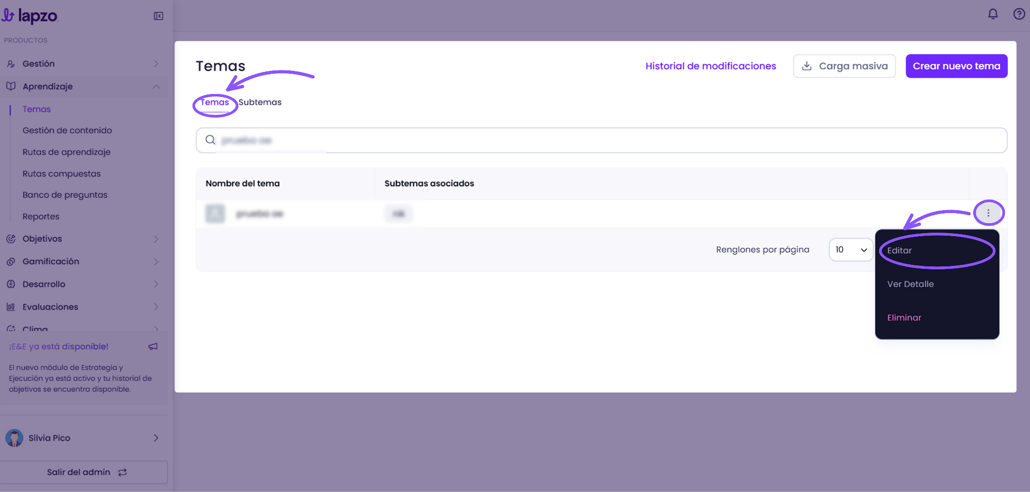
Task: Click the Crear nuevo tema button
Action: (x=957, y=66)
